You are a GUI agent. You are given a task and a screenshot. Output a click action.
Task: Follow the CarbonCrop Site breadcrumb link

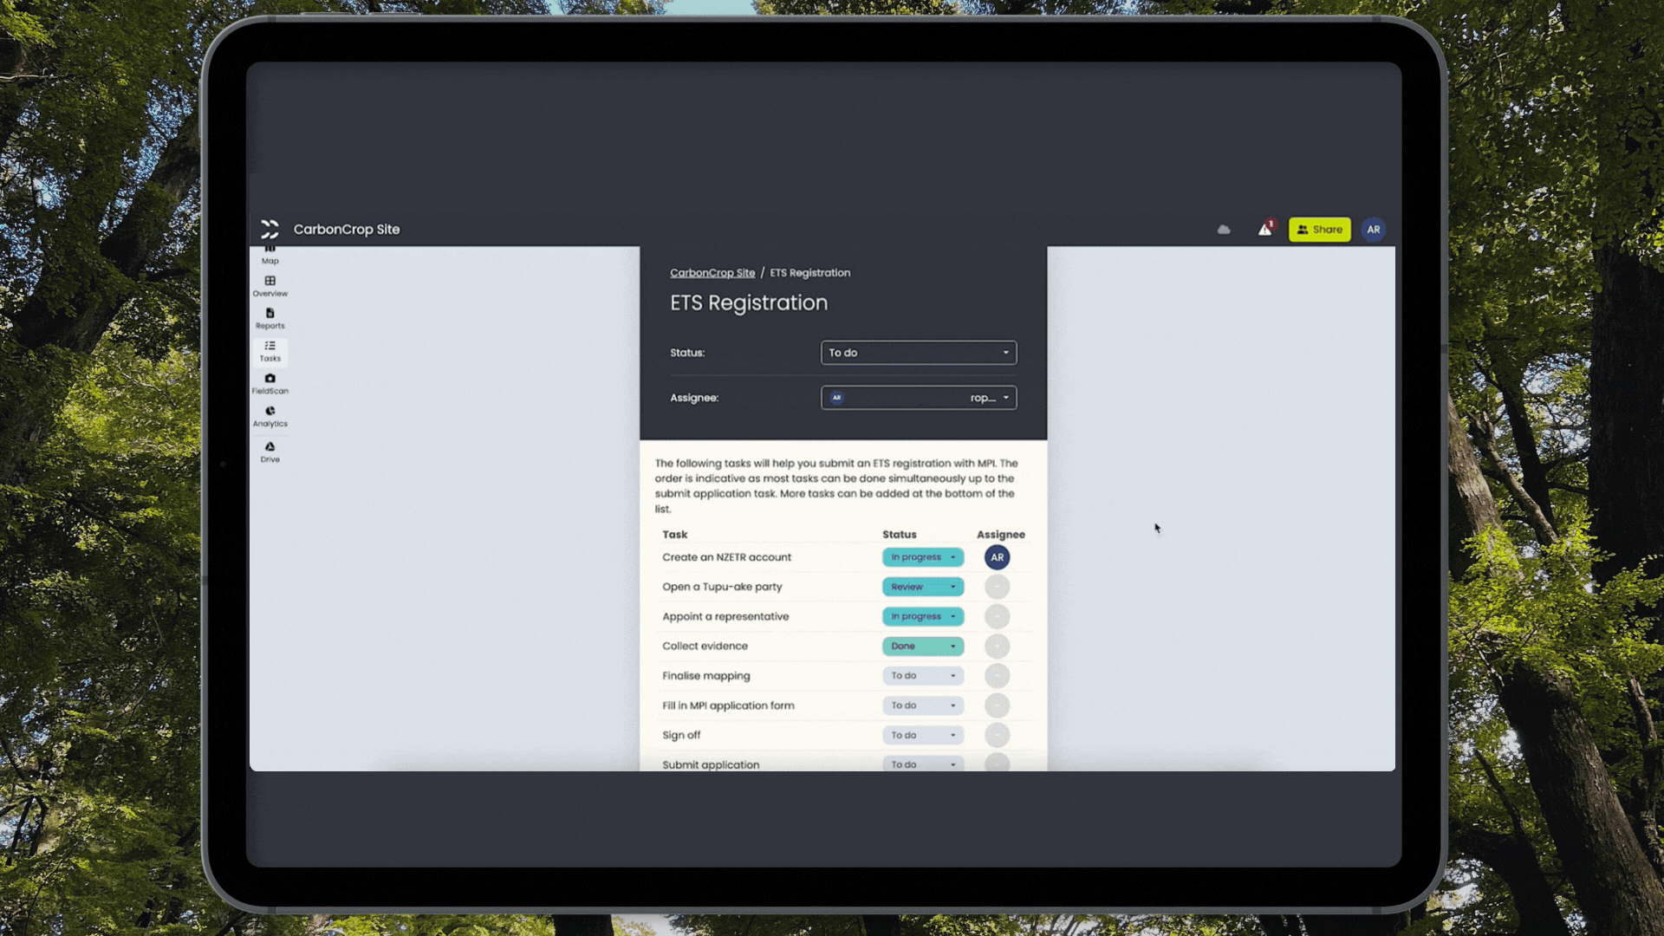click(x=712, y=273)
